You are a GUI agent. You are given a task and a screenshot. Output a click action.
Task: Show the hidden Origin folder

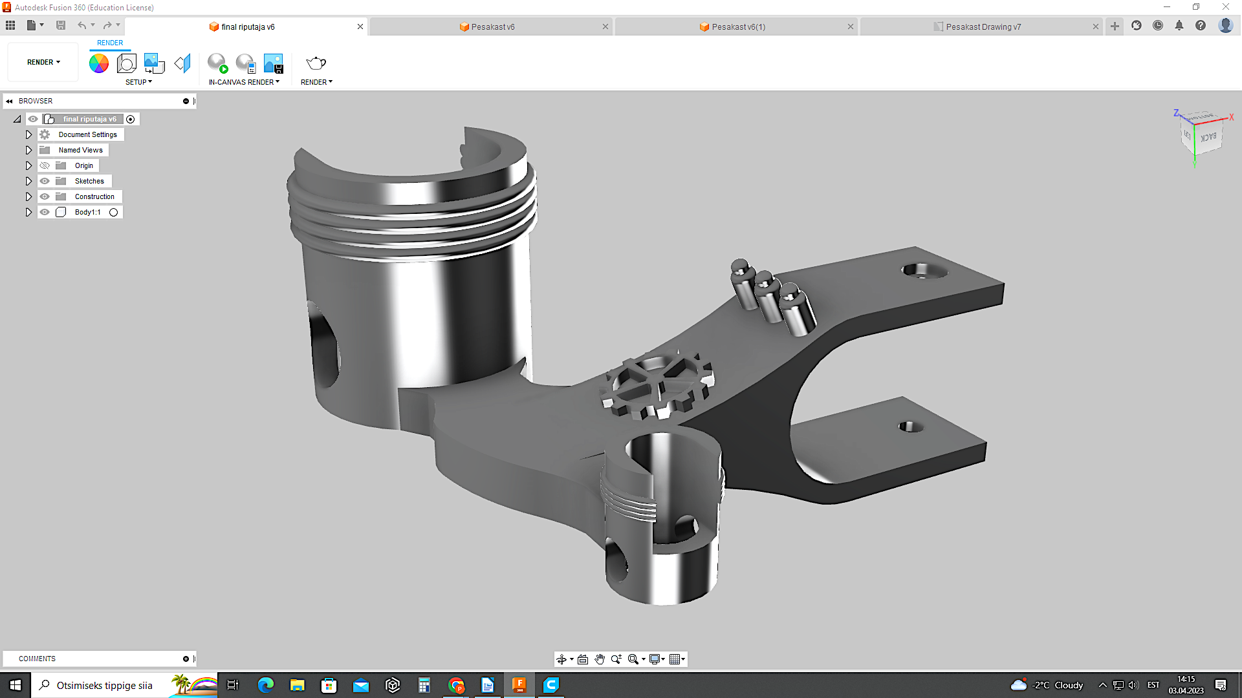coord(45,165)
